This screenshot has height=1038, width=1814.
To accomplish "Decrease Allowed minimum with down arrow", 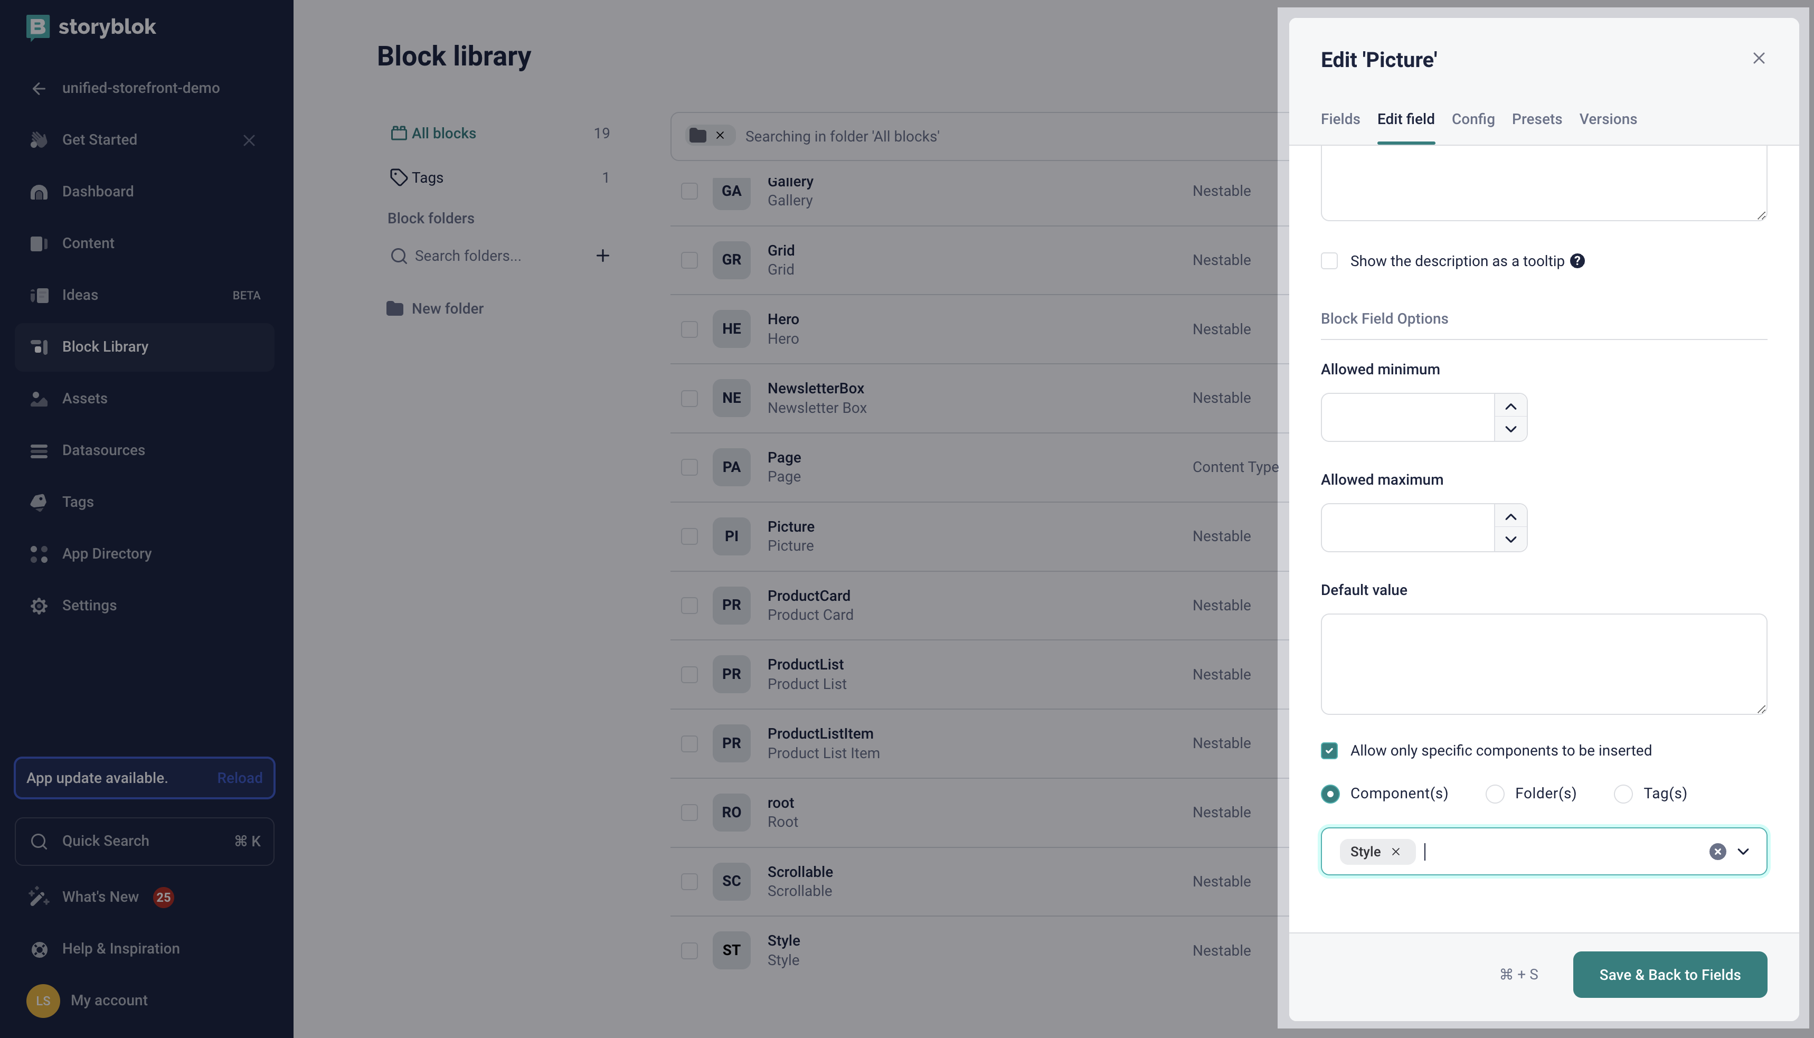I will point(1510,429).
